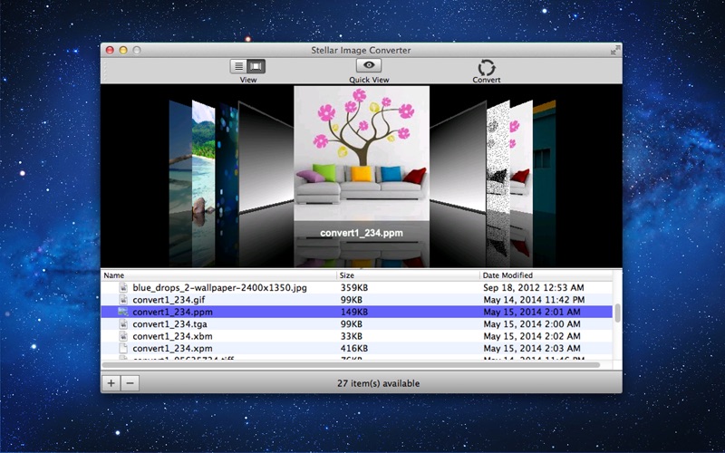Select convert1_234.gif file row
Screen dimensions: 725x453
pos(356,300)
